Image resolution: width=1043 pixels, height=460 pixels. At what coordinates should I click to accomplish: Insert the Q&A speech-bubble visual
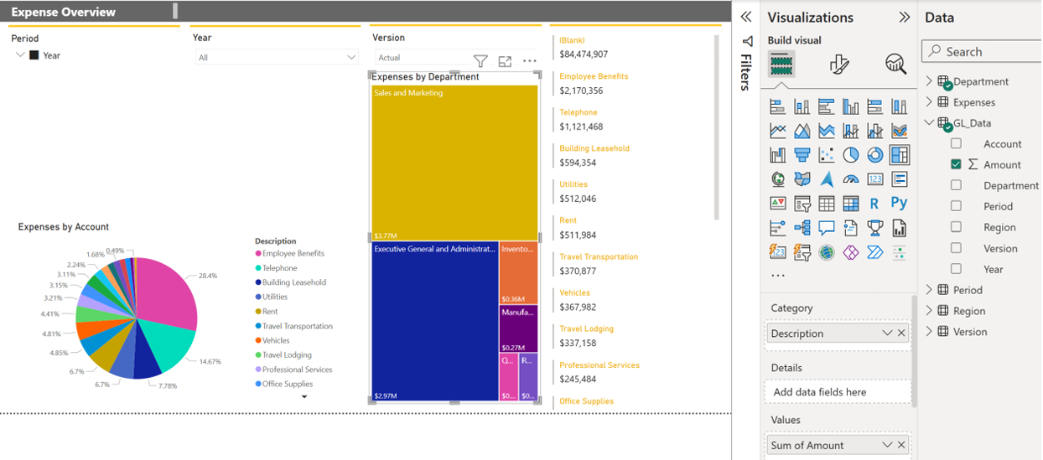click(826, 228)
